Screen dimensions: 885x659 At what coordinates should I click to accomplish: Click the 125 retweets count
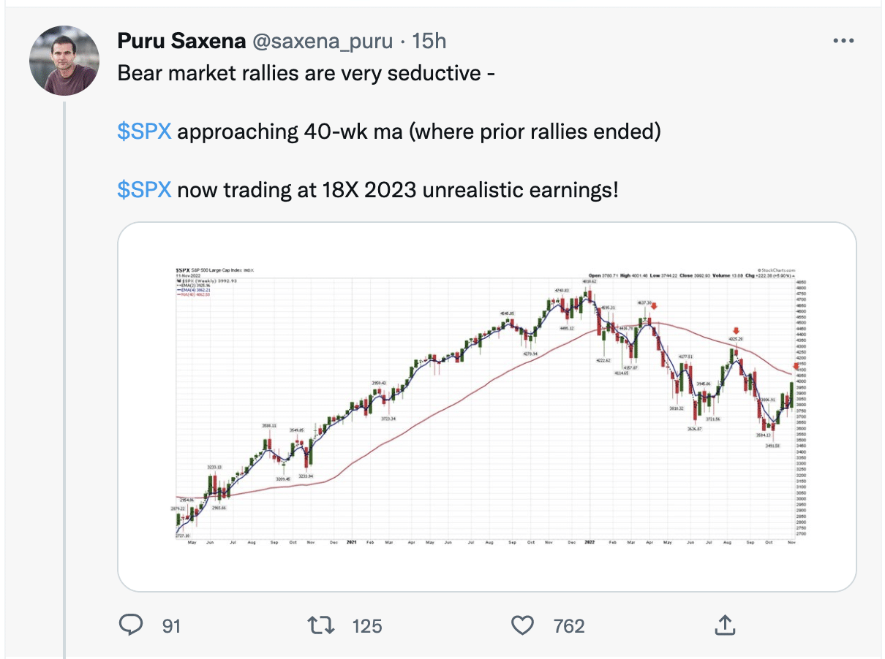click(x=366, y=625)
